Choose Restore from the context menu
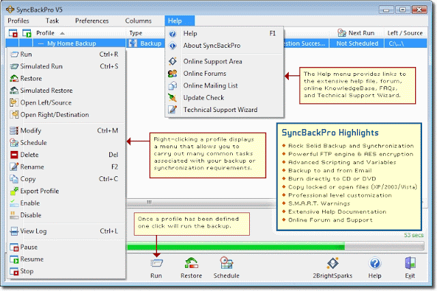This screenshot has width=437, height=291. 66,79
